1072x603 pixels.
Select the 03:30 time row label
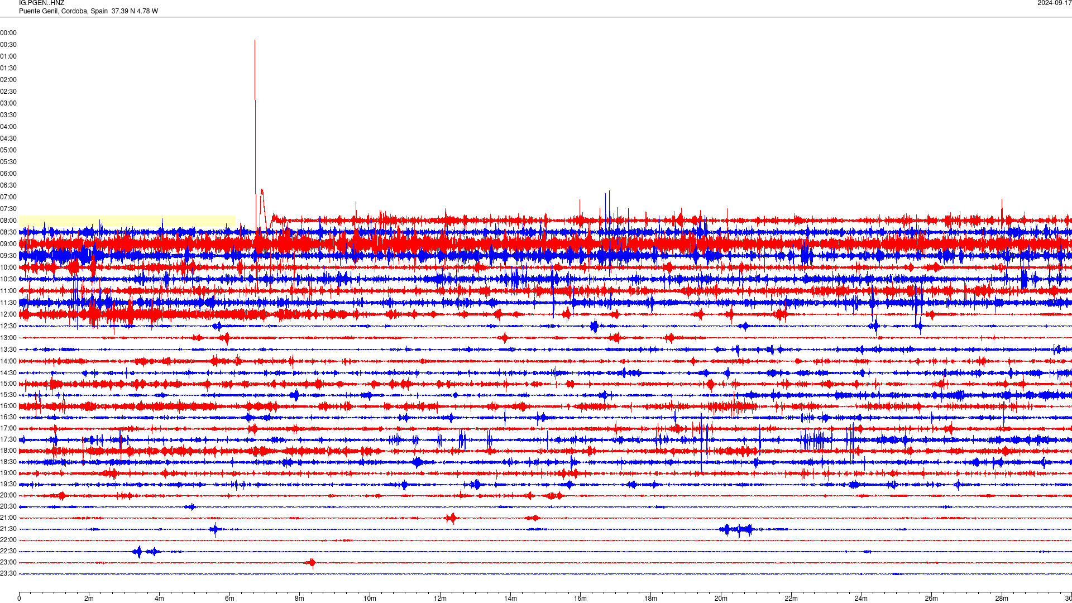click(x=8, y=115)
